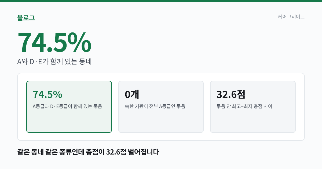Select the 32.6점 stat card
The image size is (322, 169).
tap(253, 107)
